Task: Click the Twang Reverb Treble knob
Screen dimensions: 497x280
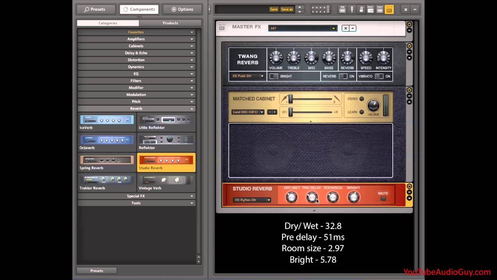Action: point(294,58)
